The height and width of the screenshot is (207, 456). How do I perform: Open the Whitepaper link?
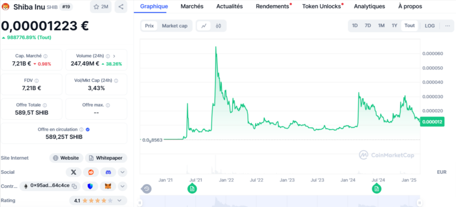coord(106,158)
